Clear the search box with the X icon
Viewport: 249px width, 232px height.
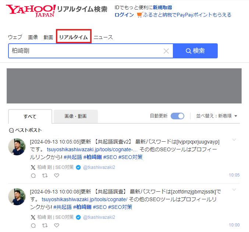coord(166,51)
